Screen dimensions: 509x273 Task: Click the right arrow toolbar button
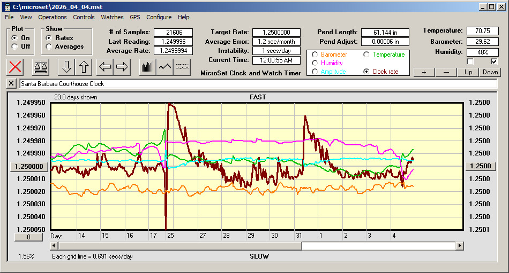122,67
